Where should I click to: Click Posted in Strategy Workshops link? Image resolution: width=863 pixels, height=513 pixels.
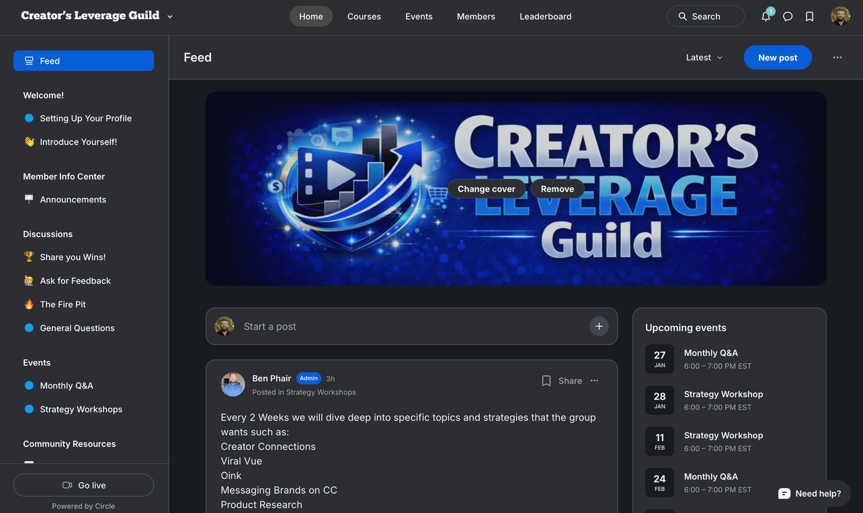304,392
